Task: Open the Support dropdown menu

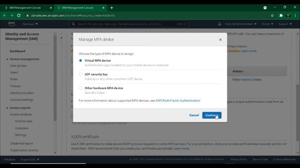Action: (x=285, y=24)
